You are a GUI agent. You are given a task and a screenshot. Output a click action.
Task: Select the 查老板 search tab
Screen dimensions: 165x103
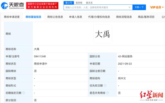coord(79,3)
